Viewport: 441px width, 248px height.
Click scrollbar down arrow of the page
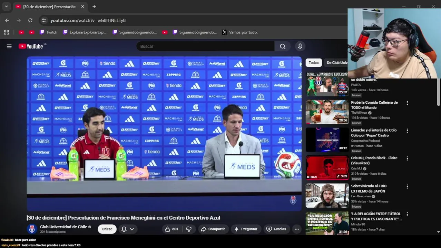click(x=439, y=232)
